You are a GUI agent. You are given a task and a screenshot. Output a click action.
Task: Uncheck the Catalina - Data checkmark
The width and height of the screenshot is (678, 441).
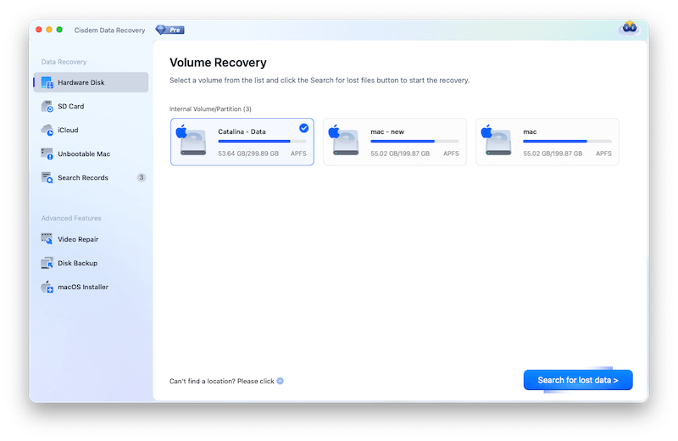point(304,128)
